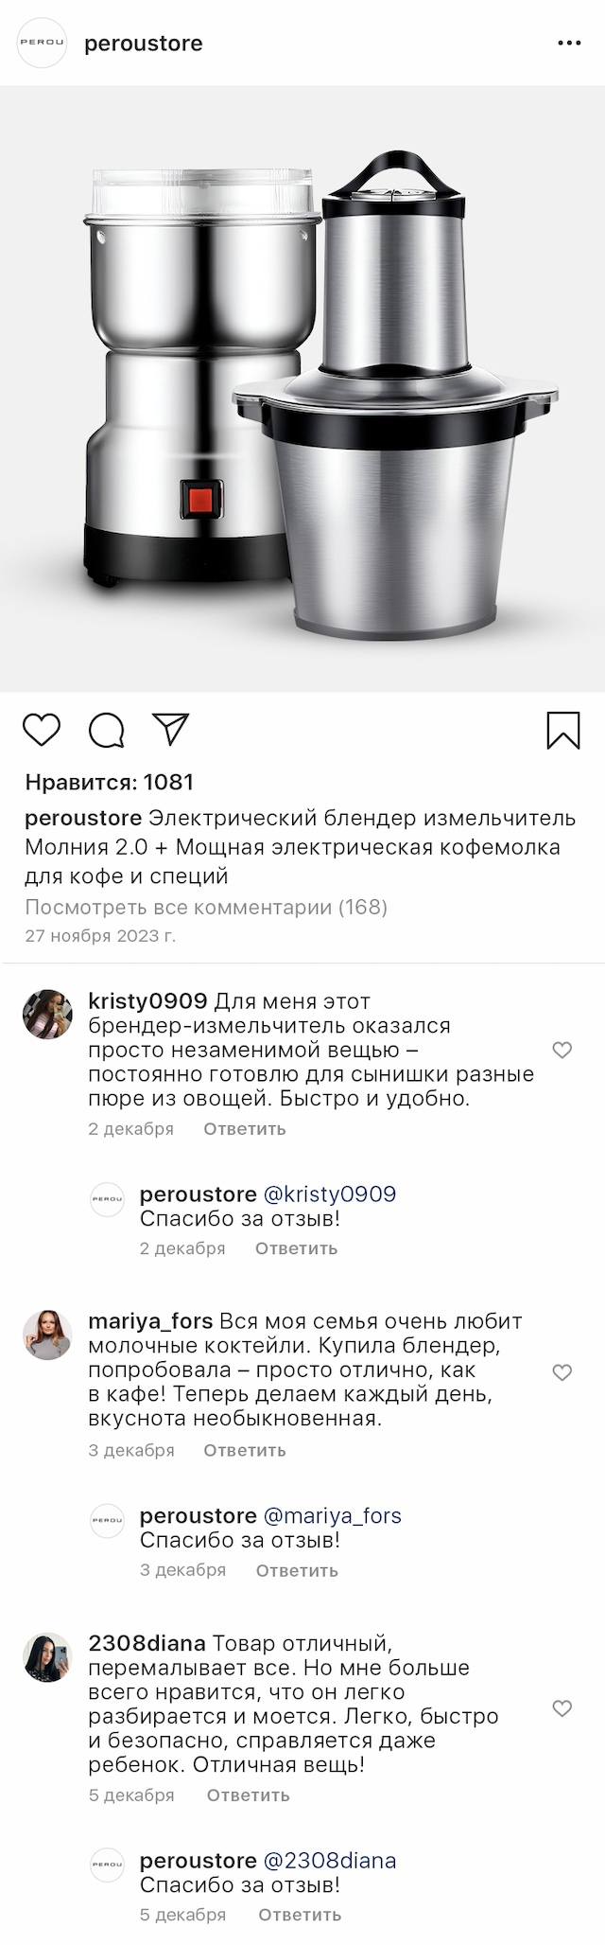Image resolution: width=605 pixels, height=1945 pixels.
Task: Like mariya_fors's comment heart
Action: click(562, 1371)
